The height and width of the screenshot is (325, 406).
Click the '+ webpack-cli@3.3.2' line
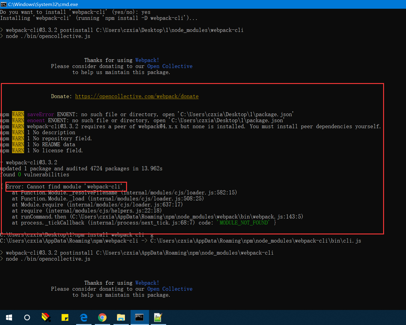(29, 162)
